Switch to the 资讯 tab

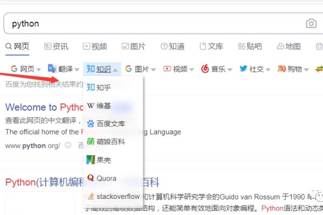[56, 46]
